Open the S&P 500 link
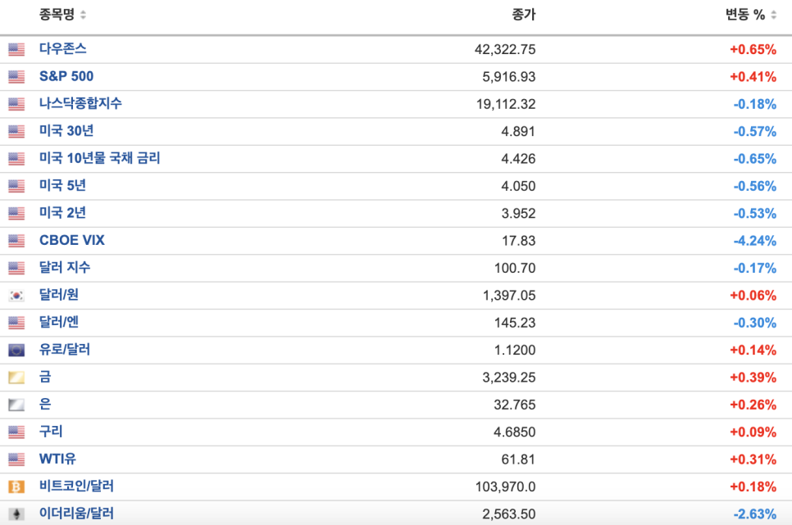792x525 pixels. tap(66, 76)
